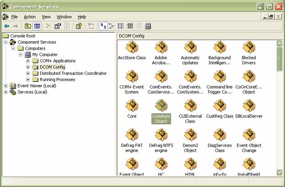The width and height of the screenshot is (285, 187).
Task: Select Distributed Transaction Coordinator folder
Action: (x=73, y=73)
